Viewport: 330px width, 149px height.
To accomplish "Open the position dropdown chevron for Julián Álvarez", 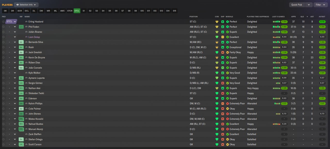I will tap(15, 32).
